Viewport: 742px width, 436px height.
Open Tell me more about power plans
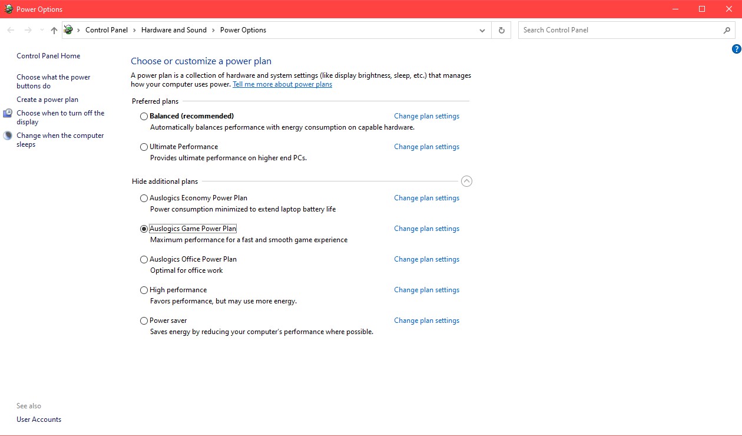click(x=282, y=84)
